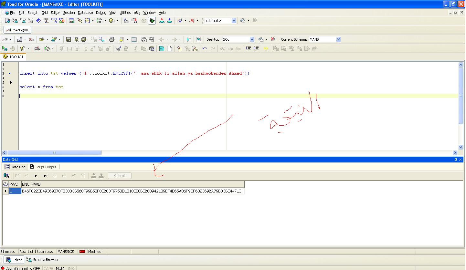
Task: Open the Current Schema dropdown
Action: tap(338, 39)
